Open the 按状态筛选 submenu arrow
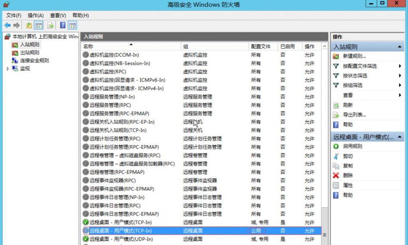Image resolution: width=408 pixels, height=245 pixels. (400, 76)
